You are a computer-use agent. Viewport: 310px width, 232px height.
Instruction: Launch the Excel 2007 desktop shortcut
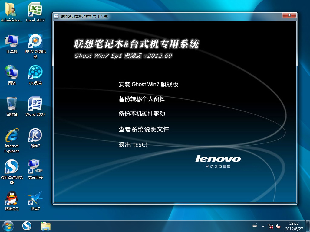[x=35, y=12]
